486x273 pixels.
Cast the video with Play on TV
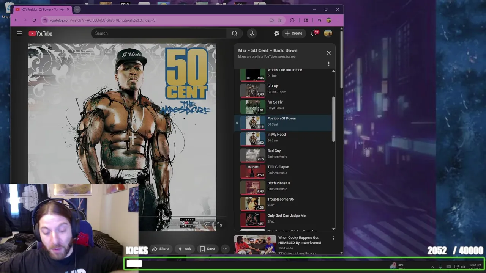pyautogui.click(x=207, y=224)
